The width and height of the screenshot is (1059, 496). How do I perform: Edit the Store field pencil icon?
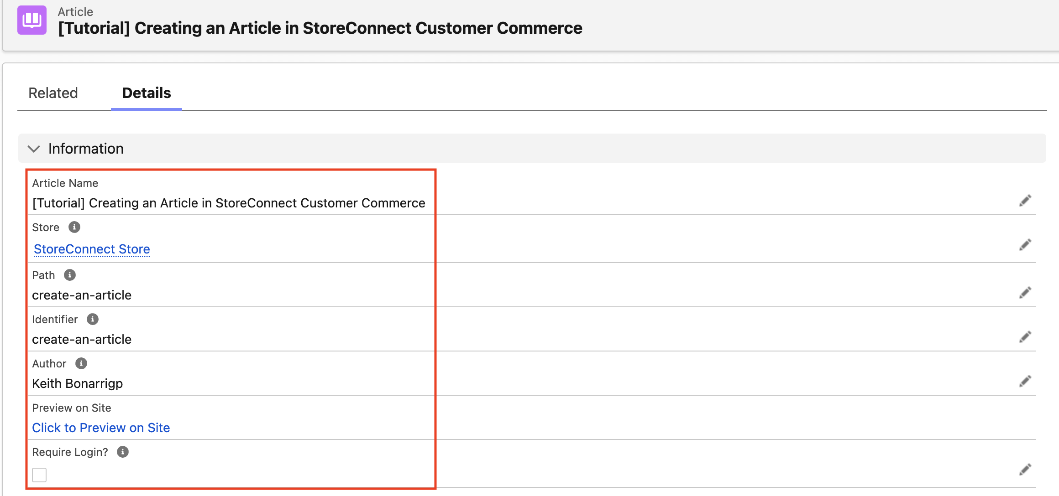pos(1025,245)
